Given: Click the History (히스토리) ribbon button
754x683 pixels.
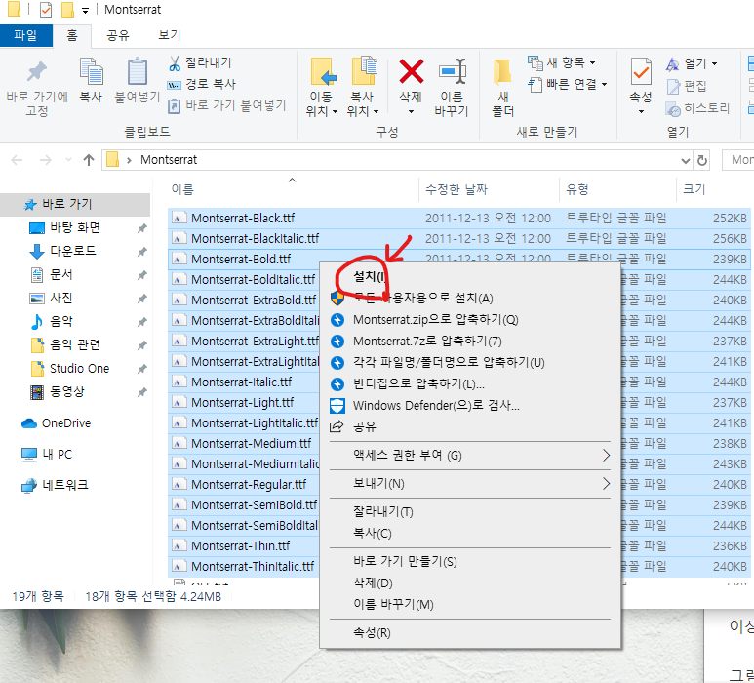Looking at the screenshot, I should click(697, 108).
